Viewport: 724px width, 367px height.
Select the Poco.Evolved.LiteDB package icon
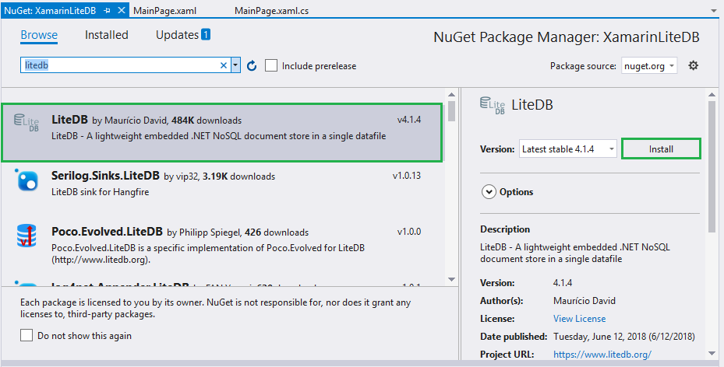pyautogui.click(x=26, y=236)
